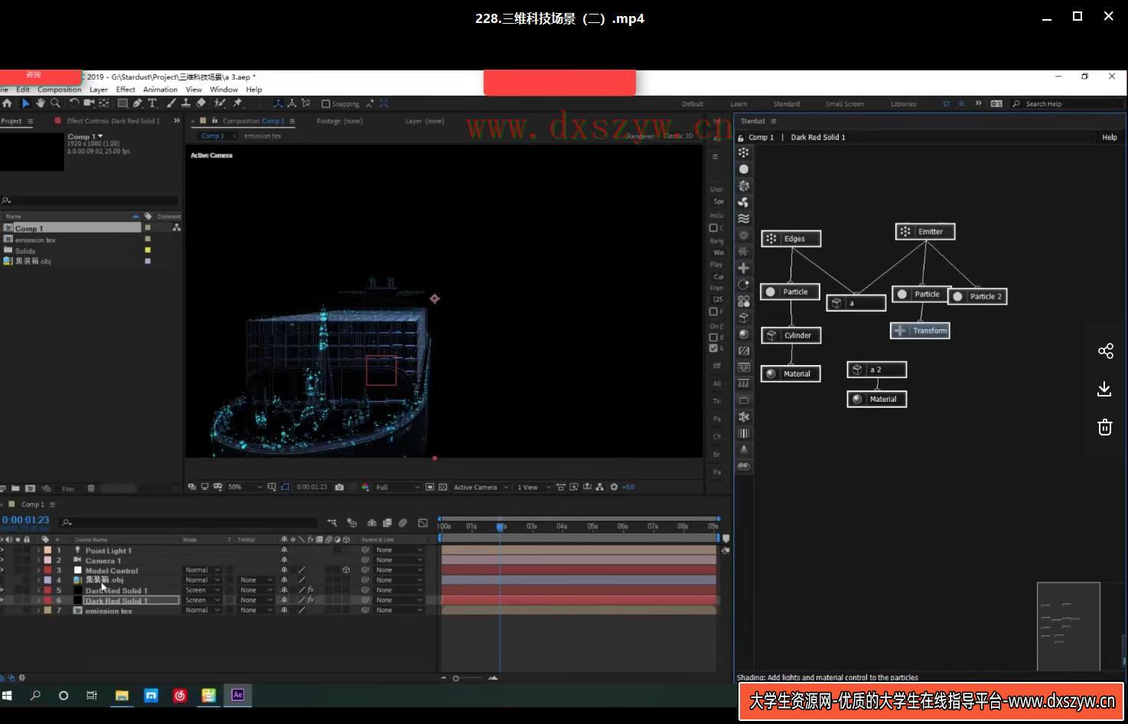This screenshot has height=724, width=1128.
Task: Select the Clone Stamp tool
Action: pos(185,103)
